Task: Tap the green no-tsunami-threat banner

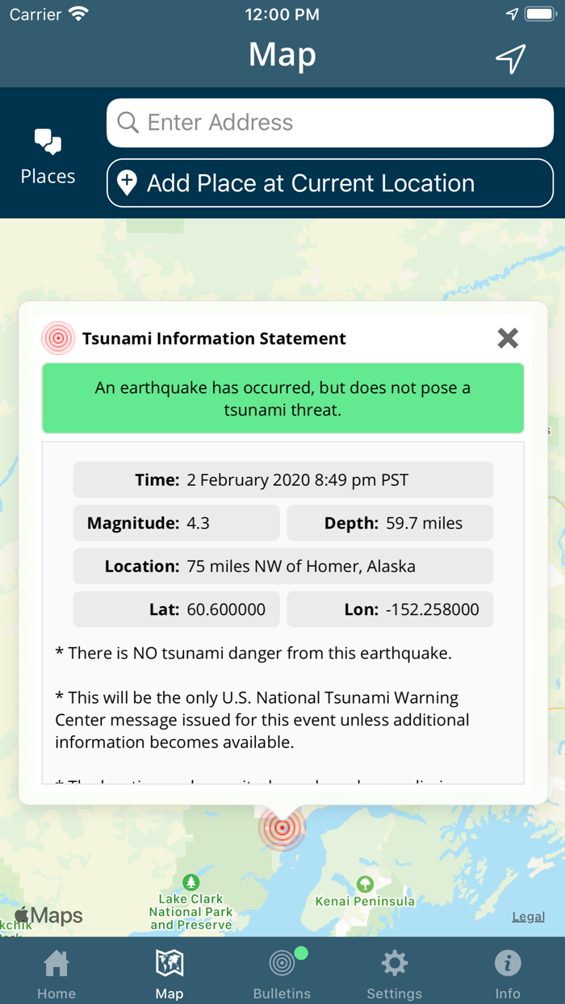Action: click(x=282, y=397)
